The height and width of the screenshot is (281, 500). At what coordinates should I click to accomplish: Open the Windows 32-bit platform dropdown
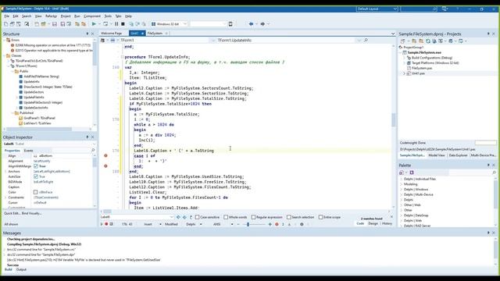coord(185,24)
